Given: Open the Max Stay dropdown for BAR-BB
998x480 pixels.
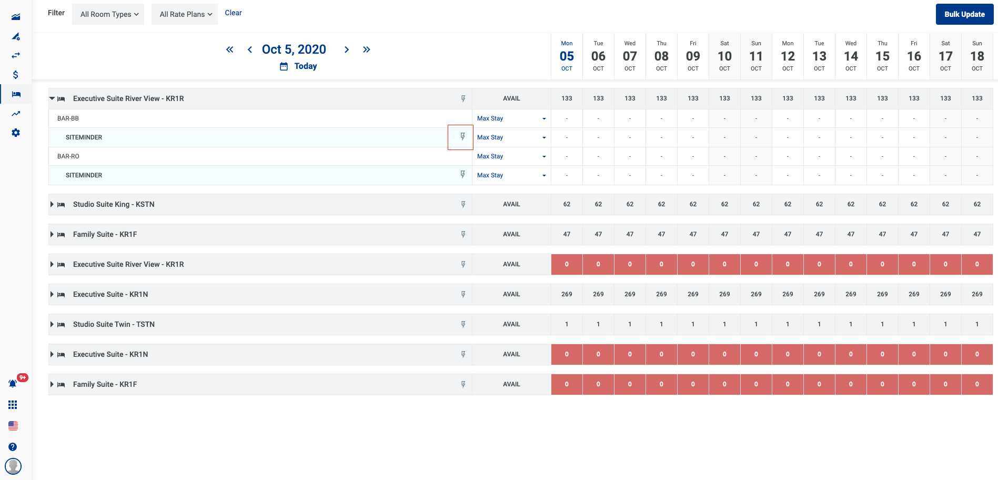Looking at the screenshot, I should [511, 118].
